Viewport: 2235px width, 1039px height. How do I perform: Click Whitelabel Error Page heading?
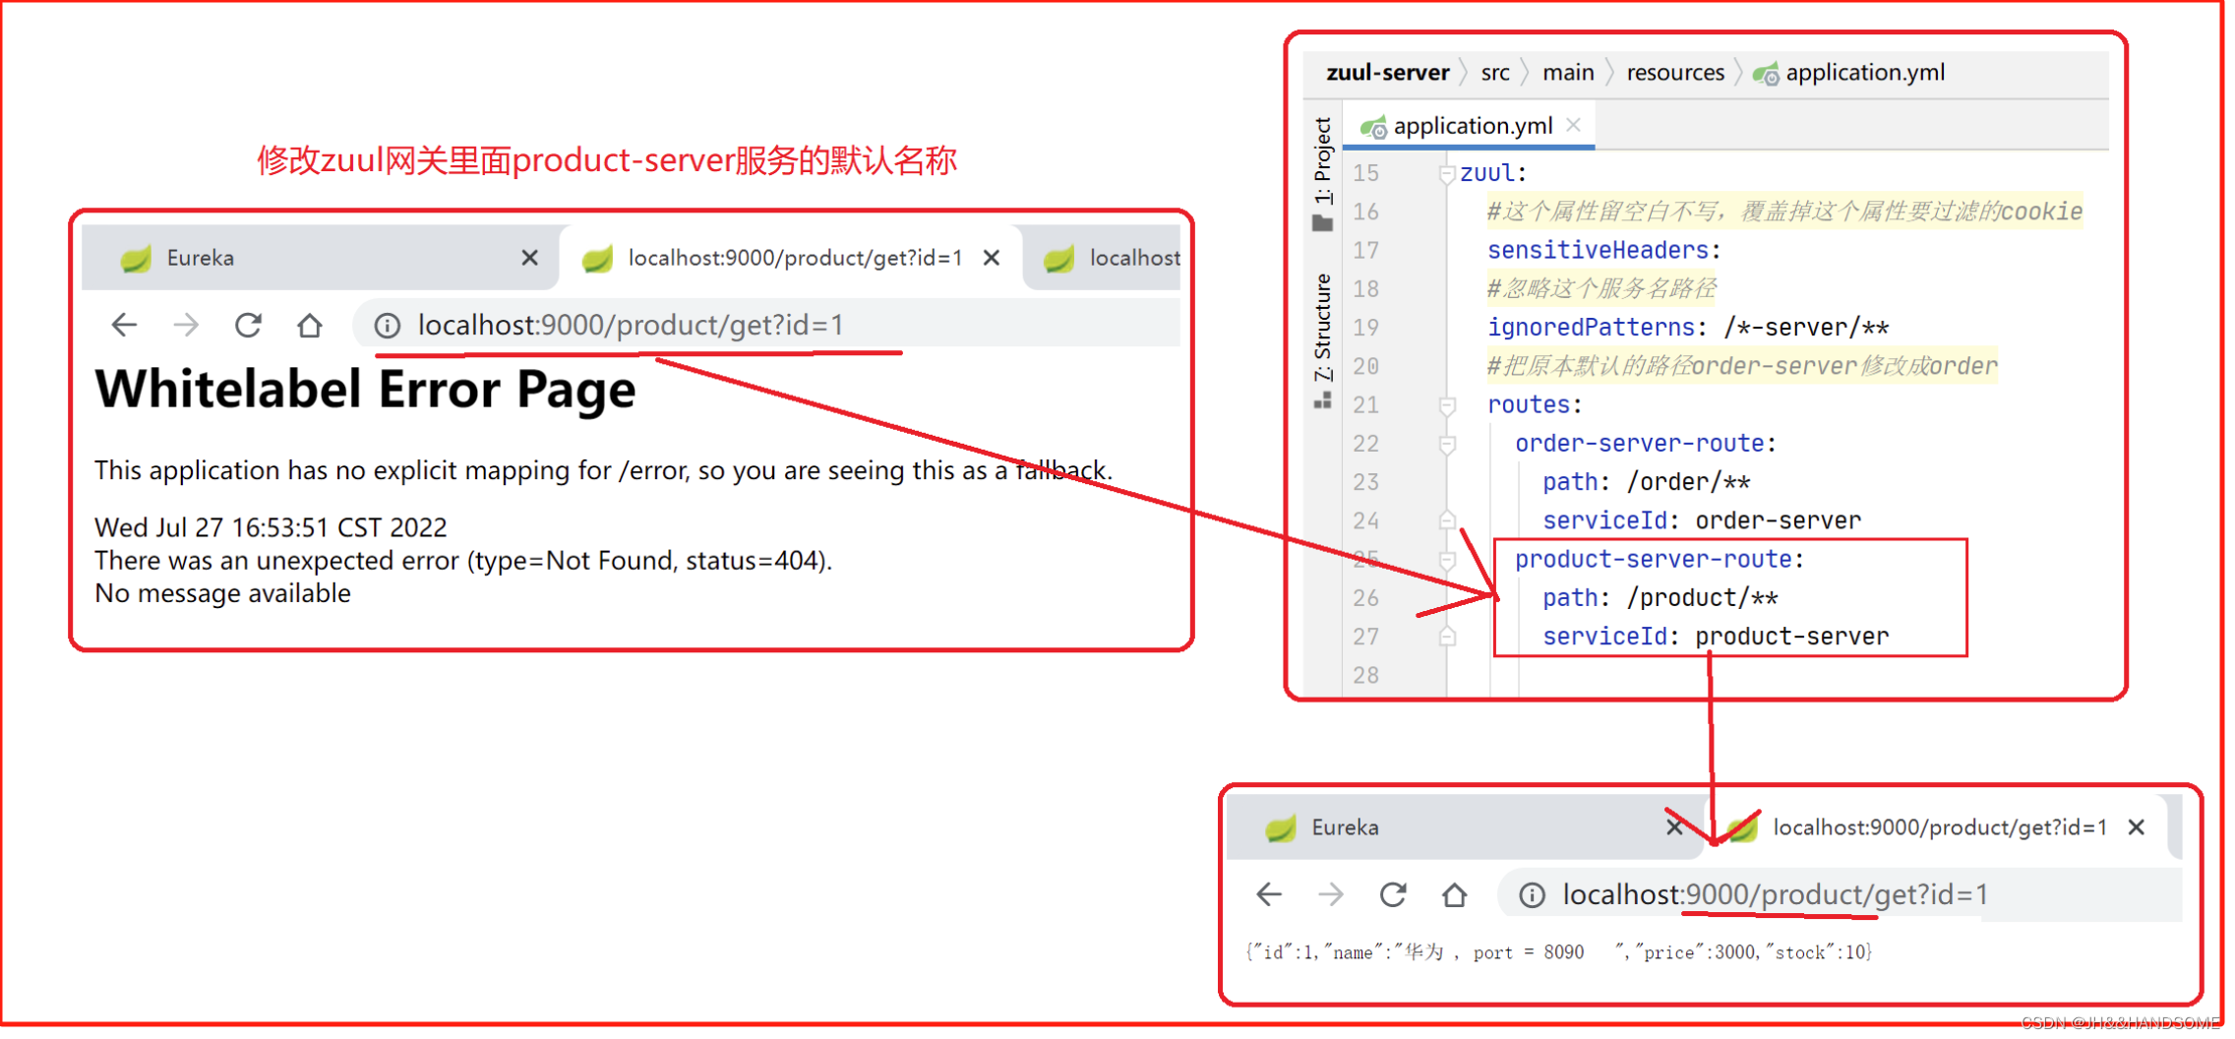[365, 390]
